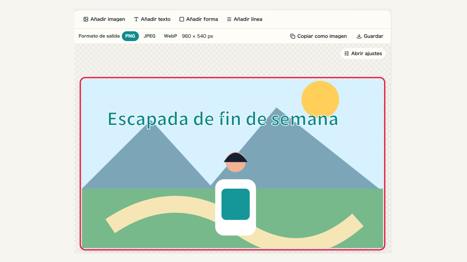Screen dimensions: 467x262
Task: Select JPEG output format
Action: click(x=149, y=36)
